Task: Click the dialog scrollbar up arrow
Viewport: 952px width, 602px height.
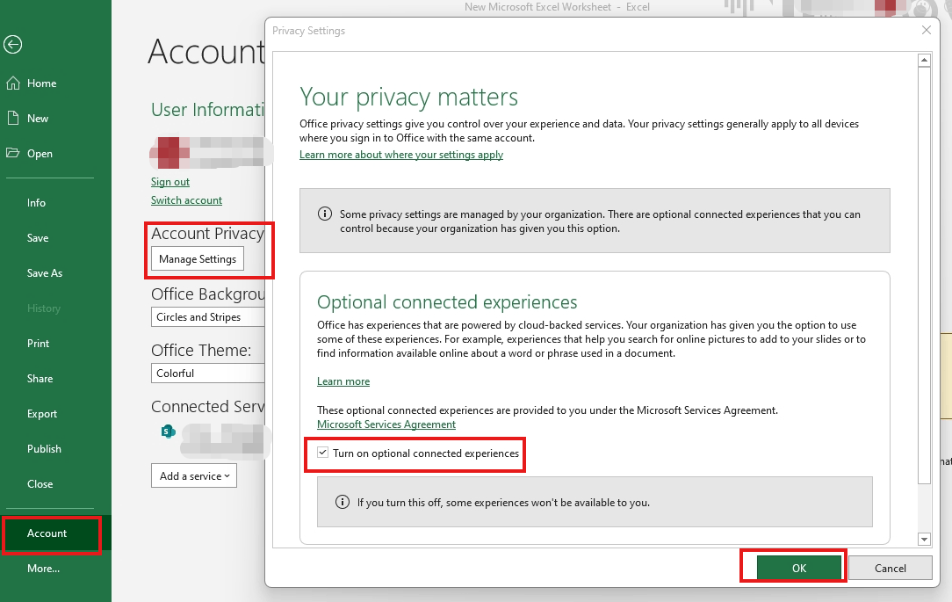Action: [x=924, y=60]
